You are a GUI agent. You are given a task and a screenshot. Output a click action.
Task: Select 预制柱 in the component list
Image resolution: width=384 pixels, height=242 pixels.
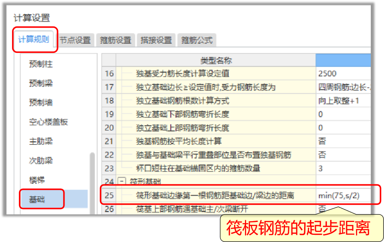pyautogui.click(x=40, y=64)
